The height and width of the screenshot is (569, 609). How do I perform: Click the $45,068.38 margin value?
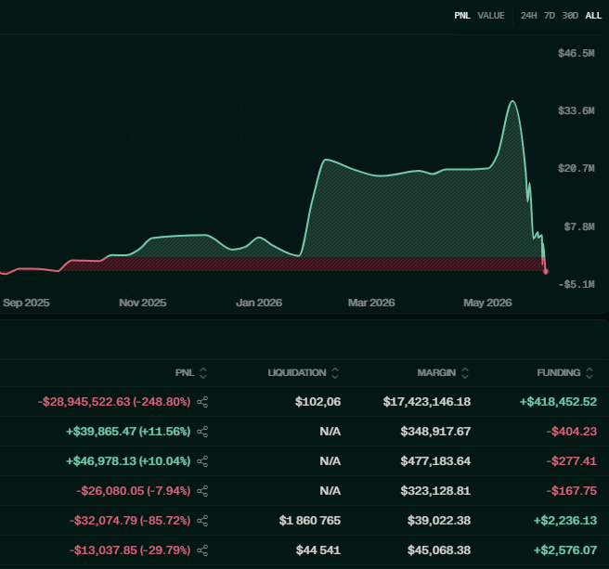tap(439, 550)
